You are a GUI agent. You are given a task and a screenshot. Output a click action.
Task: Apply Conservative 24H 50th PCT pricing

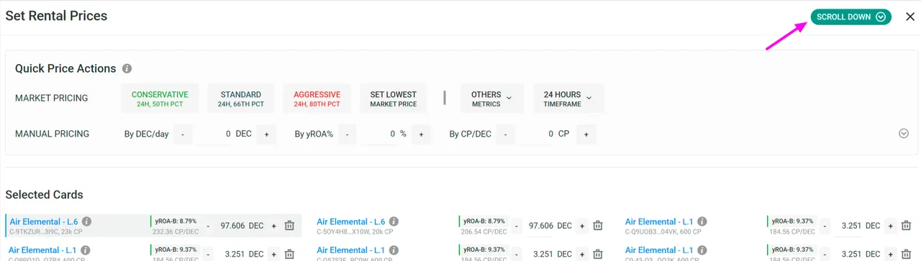click(160, 99)
